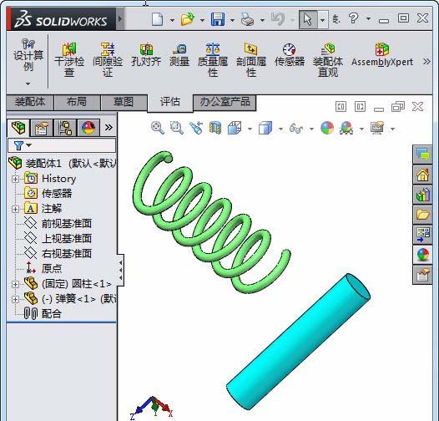Expand the 注解 tree node
The height and width of the screenshot is (421, 439).
click(15, 209)
